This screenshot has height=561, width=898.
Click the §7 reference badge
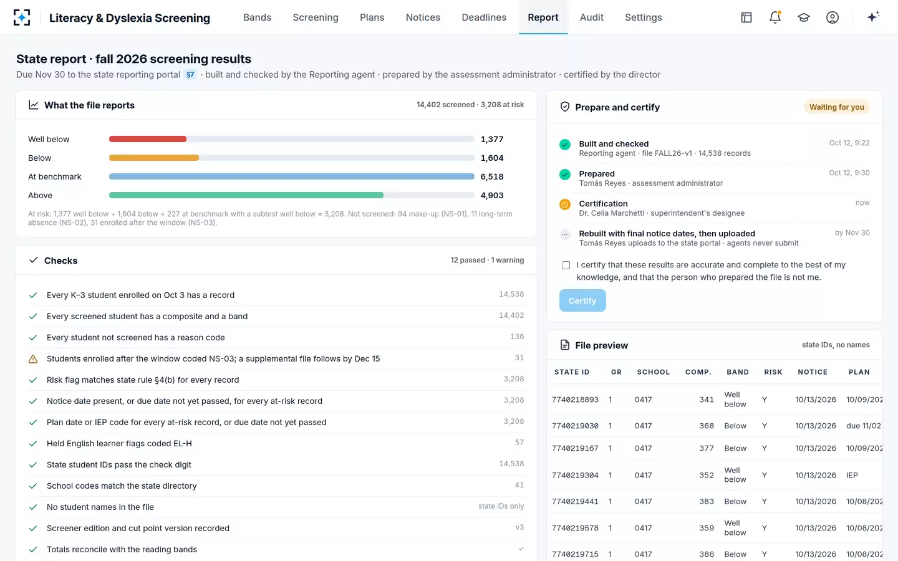pos(190,75)
